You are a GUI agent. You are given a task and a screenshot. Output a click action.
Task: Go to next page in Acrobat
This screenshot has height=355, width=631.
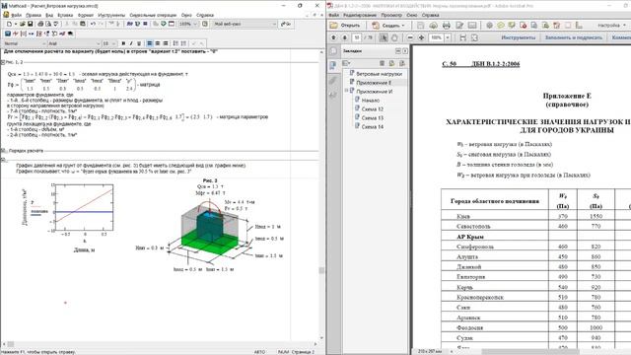tap(345, 37)
